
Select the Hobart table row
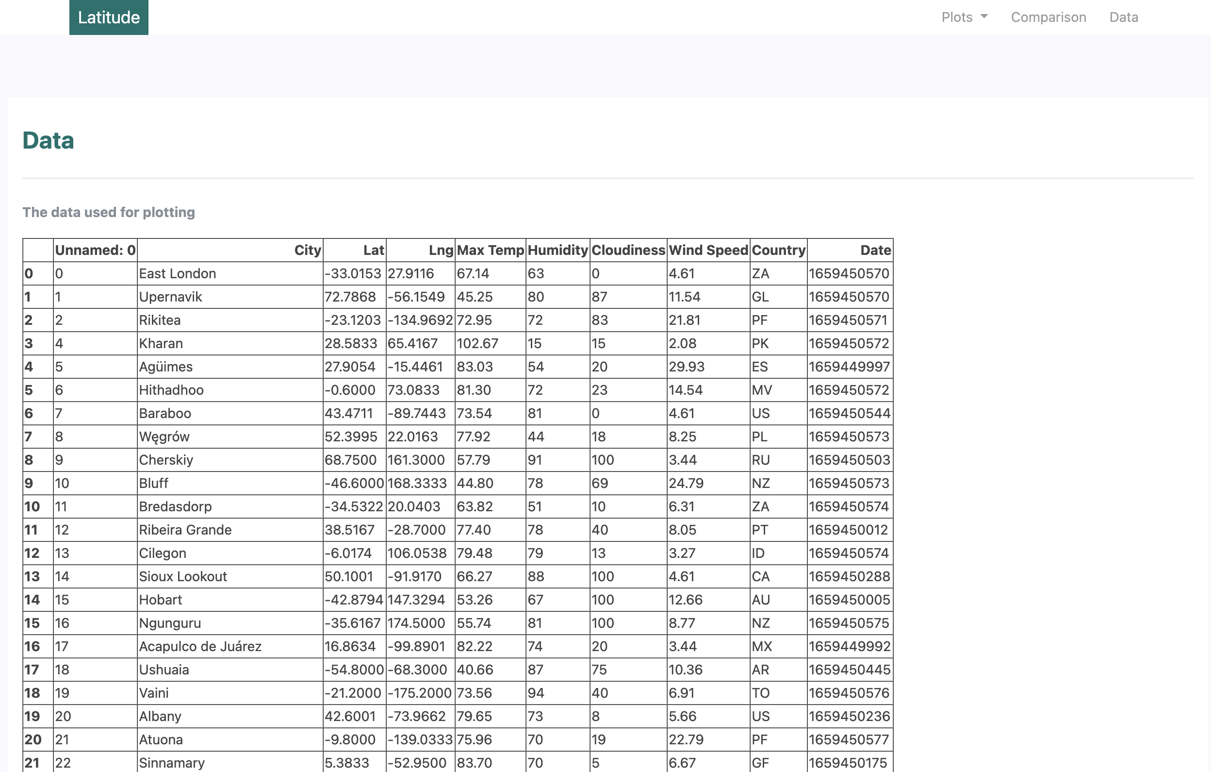[161, 599]
